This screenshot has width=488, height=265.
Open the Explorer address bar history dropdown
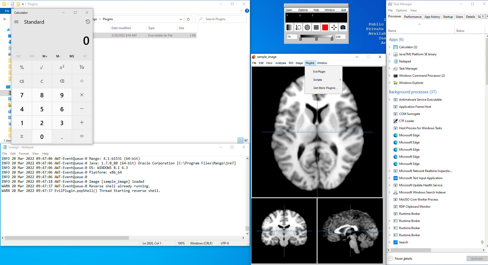tap(181, 19)
